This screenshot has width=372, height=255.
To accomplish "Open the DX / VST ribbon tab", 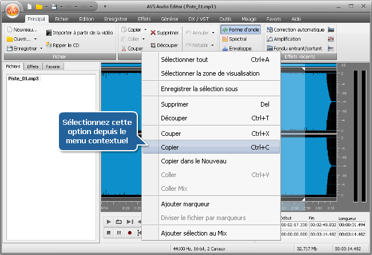I will [x=199, y=19].
